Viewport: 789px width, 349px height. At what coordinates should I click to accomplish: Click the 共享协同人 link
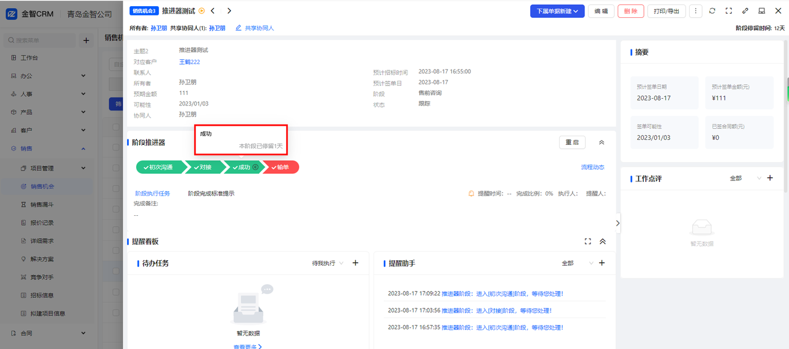260,28
